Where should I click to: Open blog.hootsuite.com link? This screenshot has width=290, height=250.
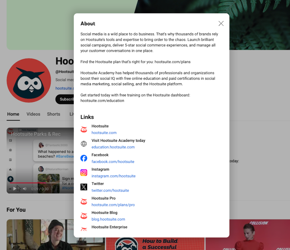pos(108,219)
